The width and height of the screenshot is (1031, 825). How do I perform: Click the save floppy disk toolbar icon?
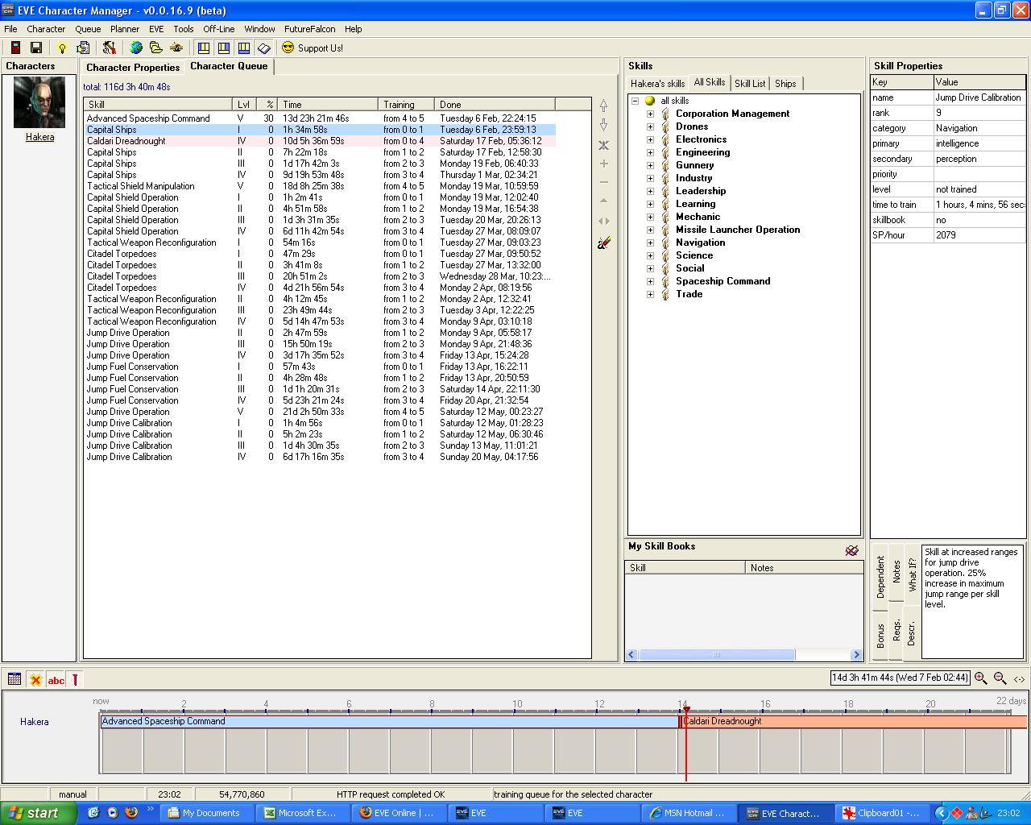[35, 48]
